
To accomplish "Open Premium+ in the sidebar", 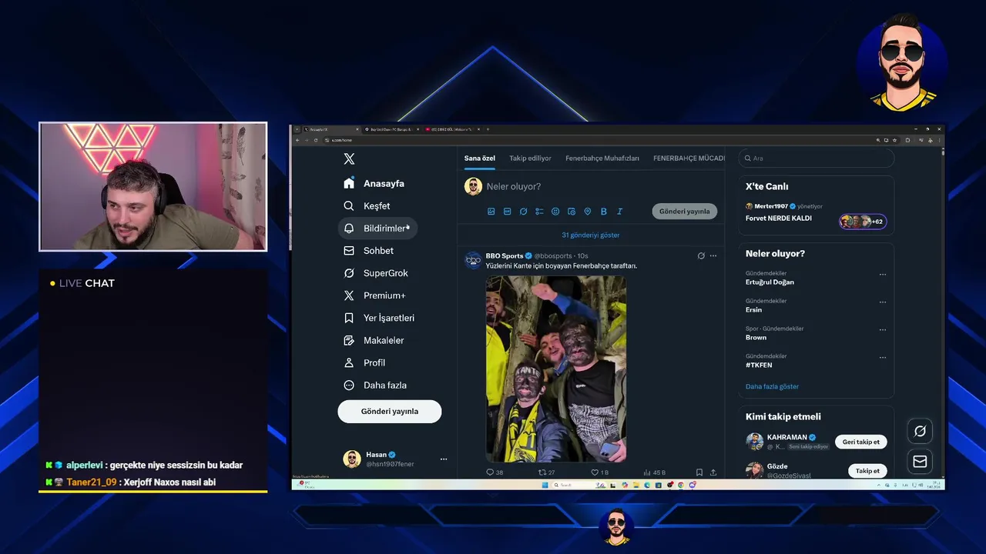I will pos(374,295).
